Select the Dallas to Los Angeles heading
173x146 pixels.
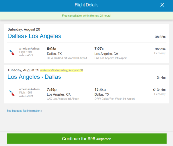(x=34, y=36)
